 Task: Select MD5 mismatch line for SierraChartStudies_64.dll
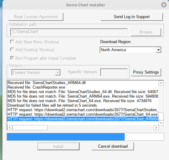(x=83, y=92)
